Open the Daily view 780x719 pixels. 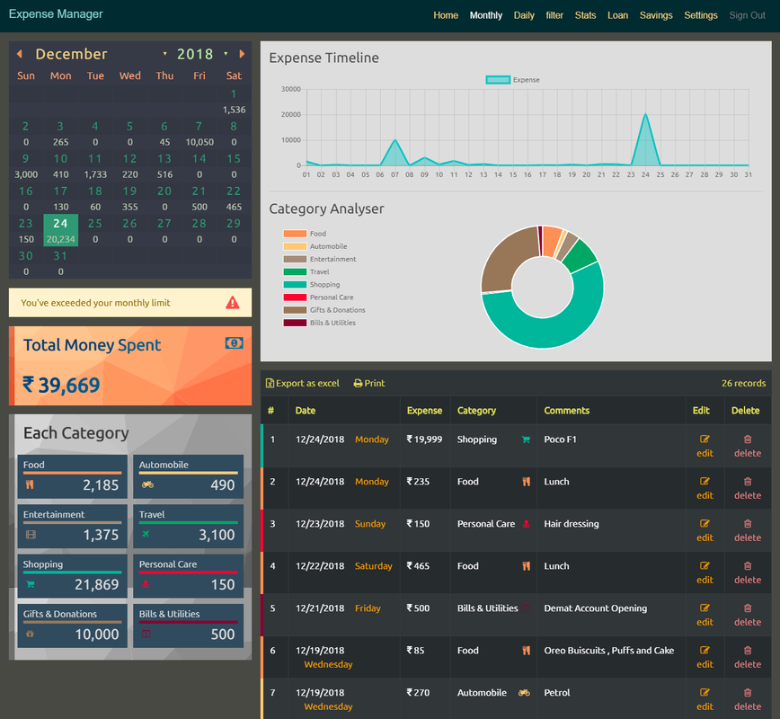(x=524, y=15)
